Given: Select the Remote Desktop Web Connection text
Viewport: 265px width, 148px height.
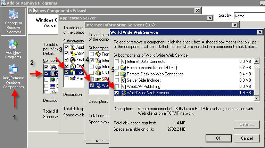Looking at the screenshot, I should [155, 74].
